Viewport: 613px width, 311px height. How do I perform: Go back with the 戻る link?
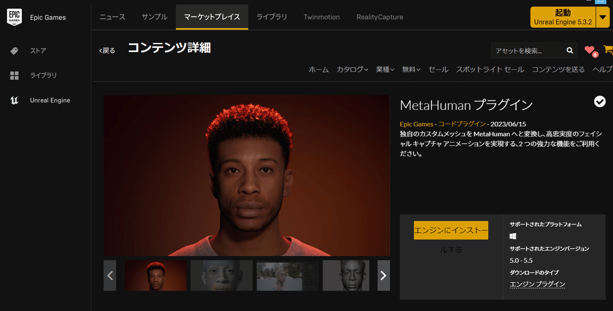(107, 51)
